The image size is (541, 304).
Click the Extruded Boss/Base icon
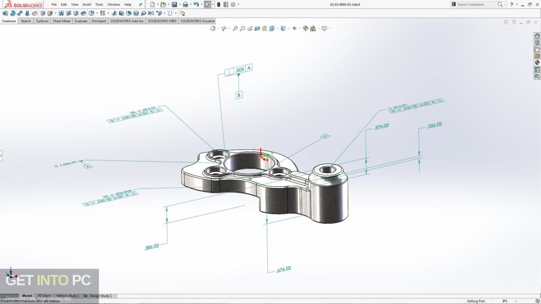5,13
